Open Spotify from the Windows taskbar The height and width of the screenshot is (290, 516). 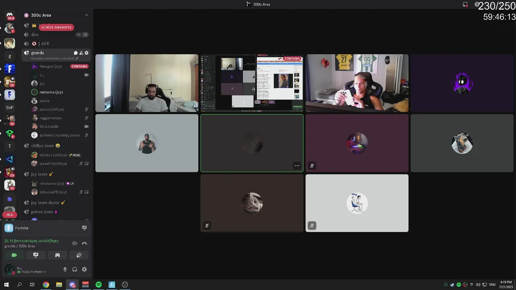(x=98, y=284)
